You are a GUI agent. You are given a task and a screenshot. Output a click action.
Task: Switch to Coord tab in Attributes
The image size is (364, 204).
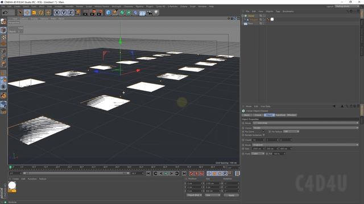coord(258,115)
